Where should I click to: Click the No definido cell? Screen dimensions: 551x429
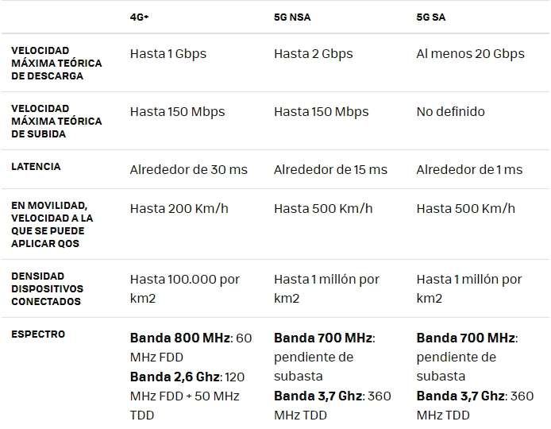(450, 112)
